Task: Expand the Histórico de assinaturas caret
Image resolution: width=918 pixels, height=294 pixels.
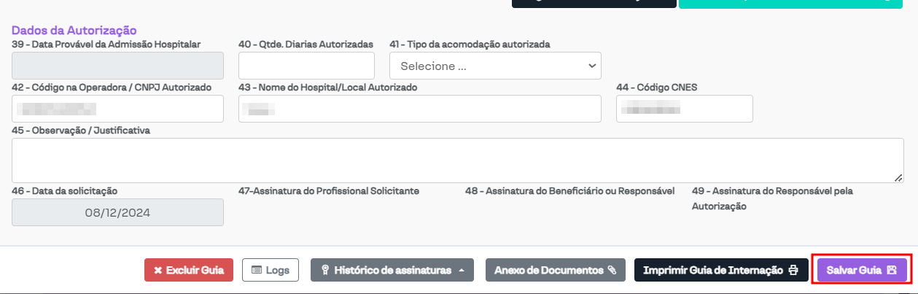Action: pos(462,270)
